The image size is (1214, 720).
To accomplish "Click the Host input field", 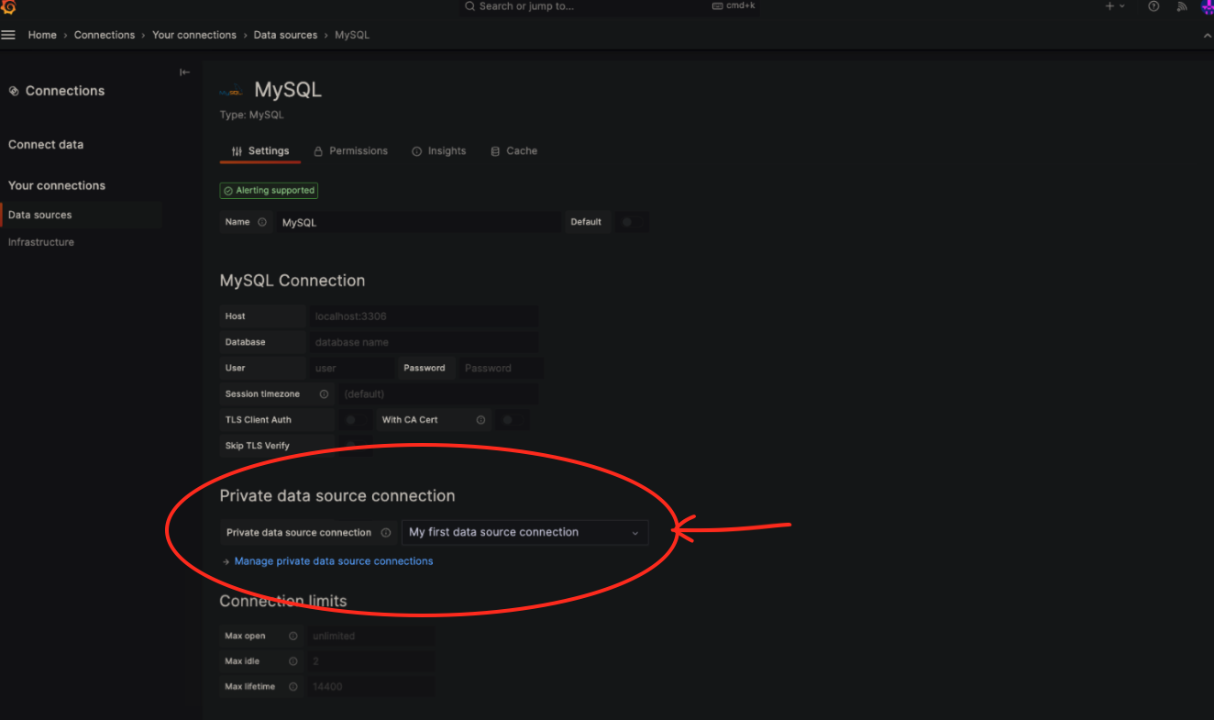I will (424, 316).
